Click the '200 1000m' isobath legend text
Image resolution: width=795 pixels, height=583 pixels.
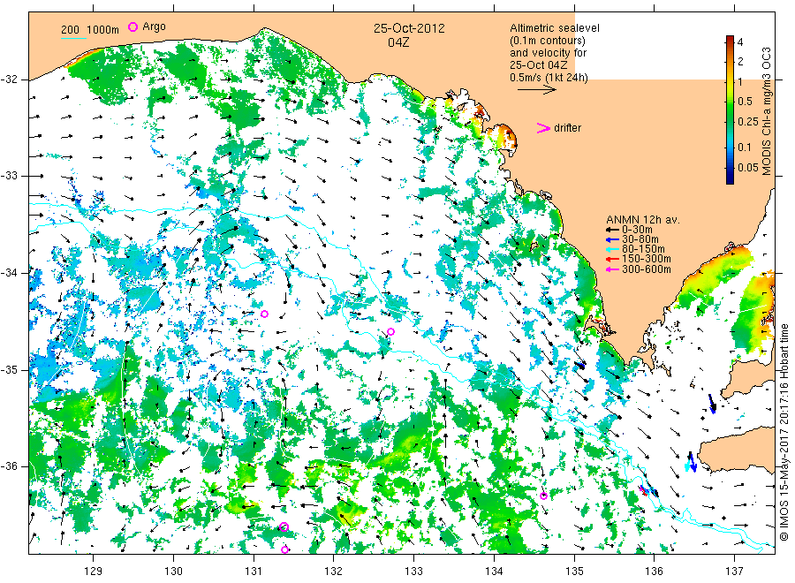90,29
